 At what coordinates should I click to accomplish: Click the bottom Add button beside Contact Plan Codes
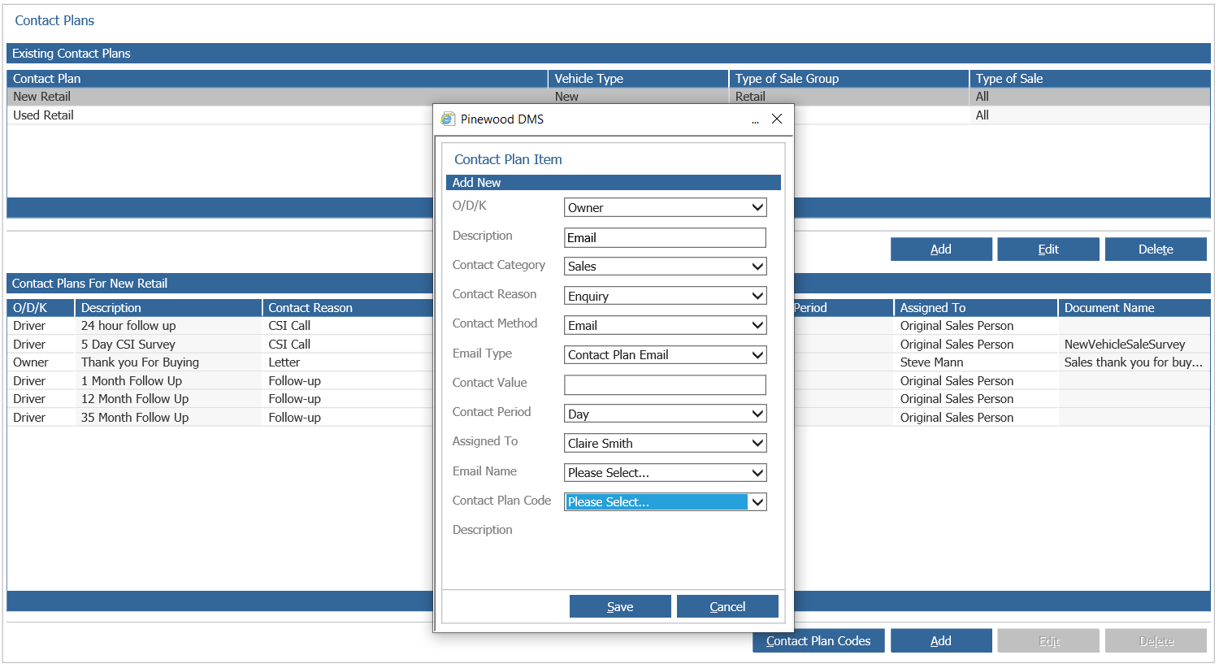(941, 640)
